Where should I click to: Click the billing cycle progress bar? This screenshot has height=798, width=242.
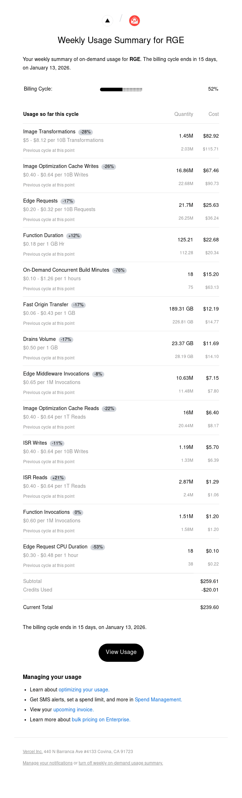(121, 89)
